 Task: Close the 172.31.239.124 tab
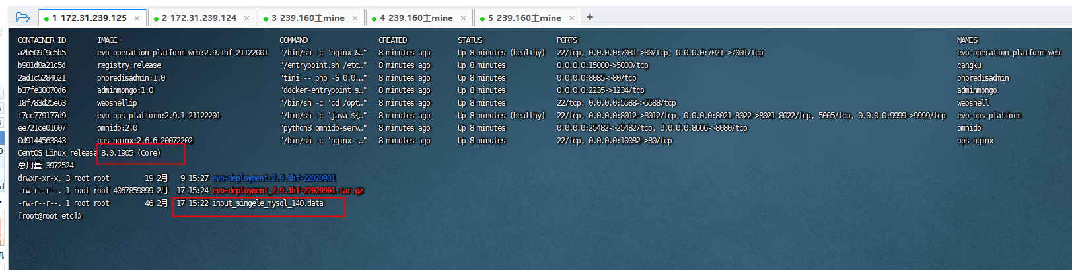click(246, 18)
